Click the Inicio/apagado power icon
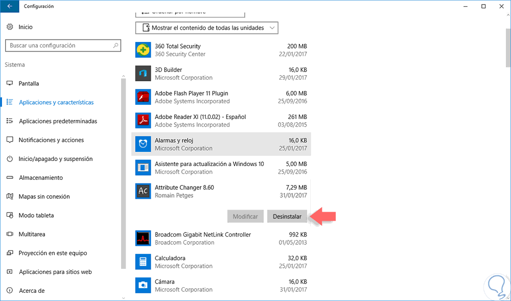The image size is (511, 301). click(10, 159)
